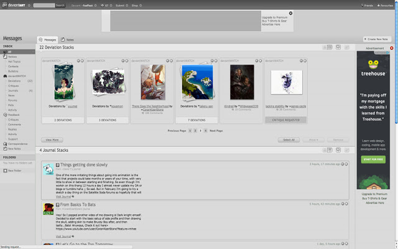The width and height of the screenshot is (398, 249).
Task: Click the View More button
Action: pos(52,139)
